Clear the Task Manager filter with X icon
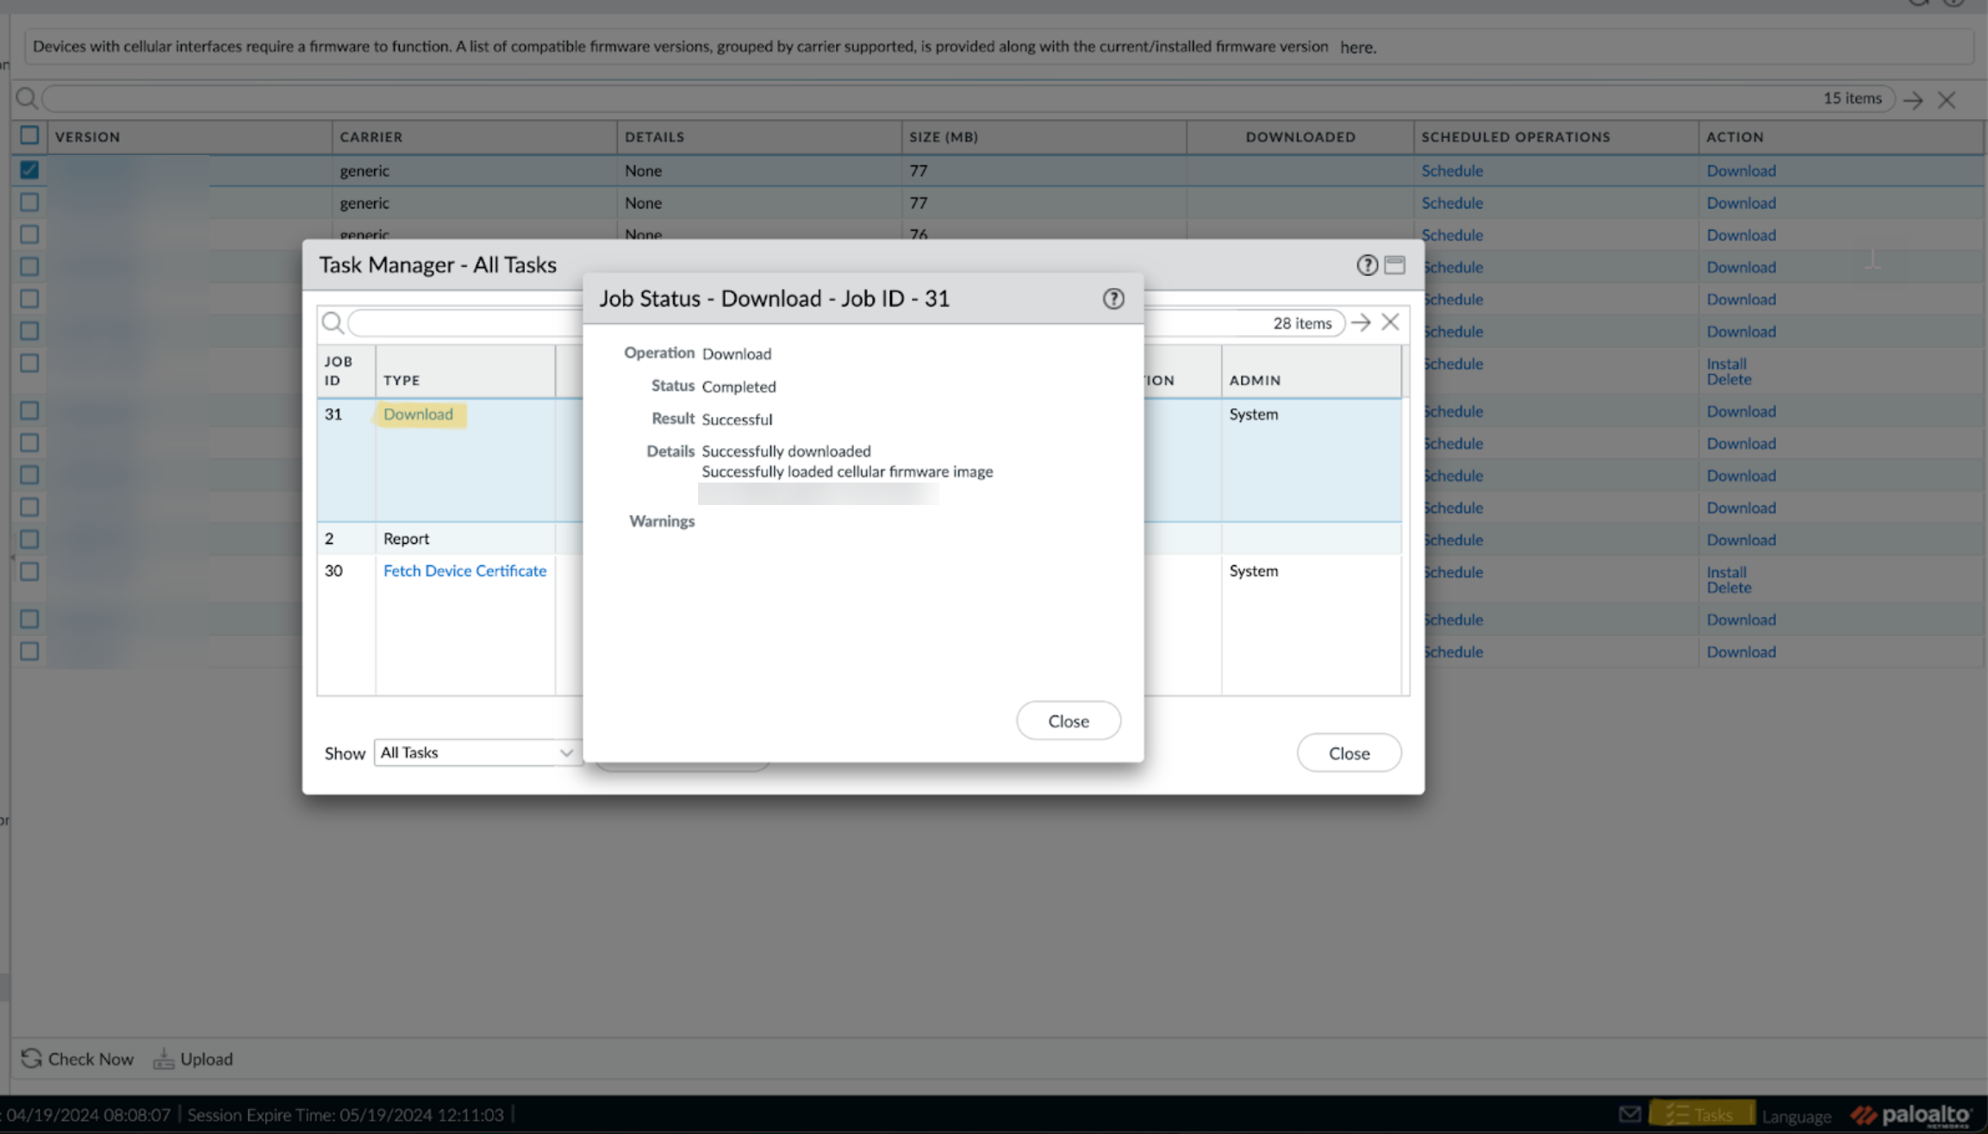The width and height of the screenshot is (1988, 1134). (x=1390, y=322)
